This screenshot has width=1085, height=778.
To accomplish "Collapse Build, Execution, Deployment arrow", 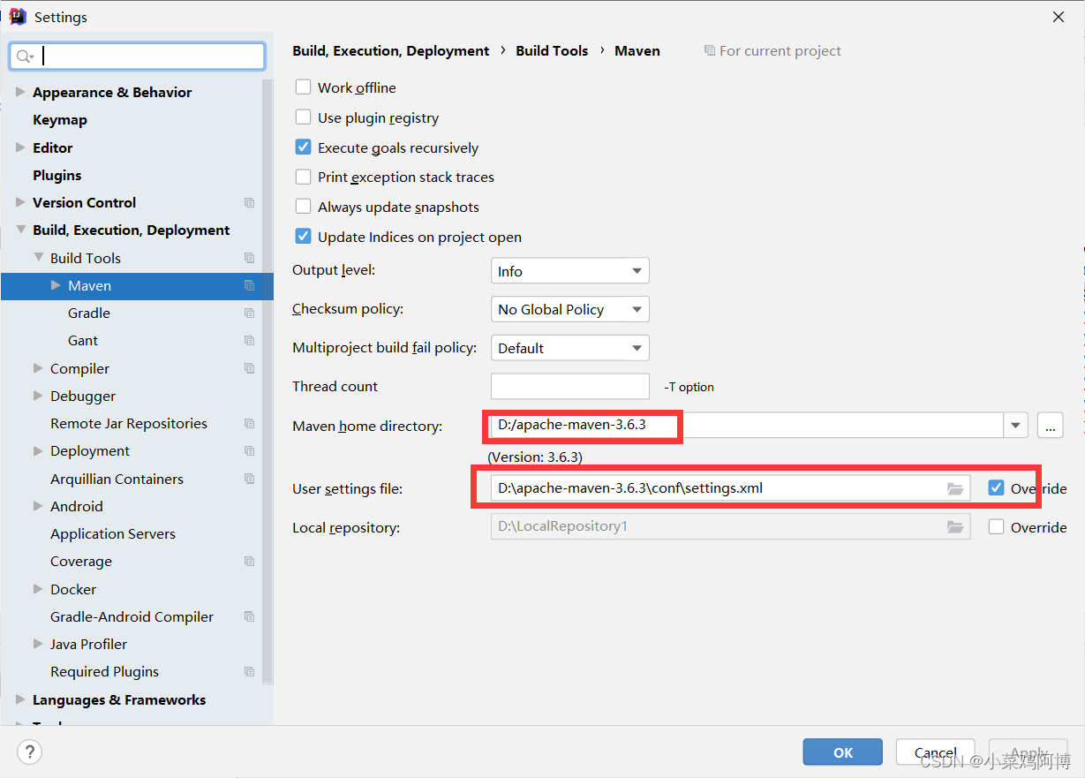I will (20, 230).
